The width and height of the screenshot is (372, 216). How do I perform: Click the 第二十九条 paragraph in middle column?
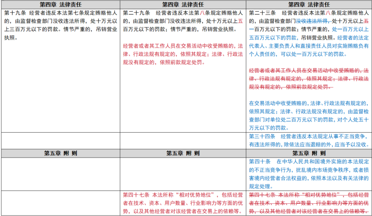tap(183, 21)
